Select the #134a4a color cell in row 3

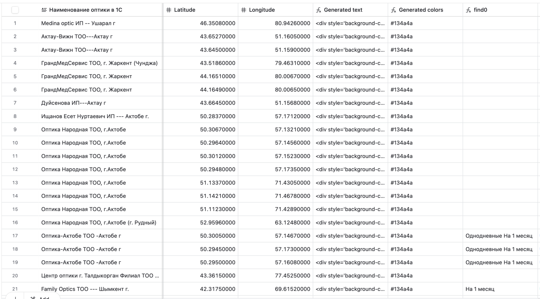(425, 50)
